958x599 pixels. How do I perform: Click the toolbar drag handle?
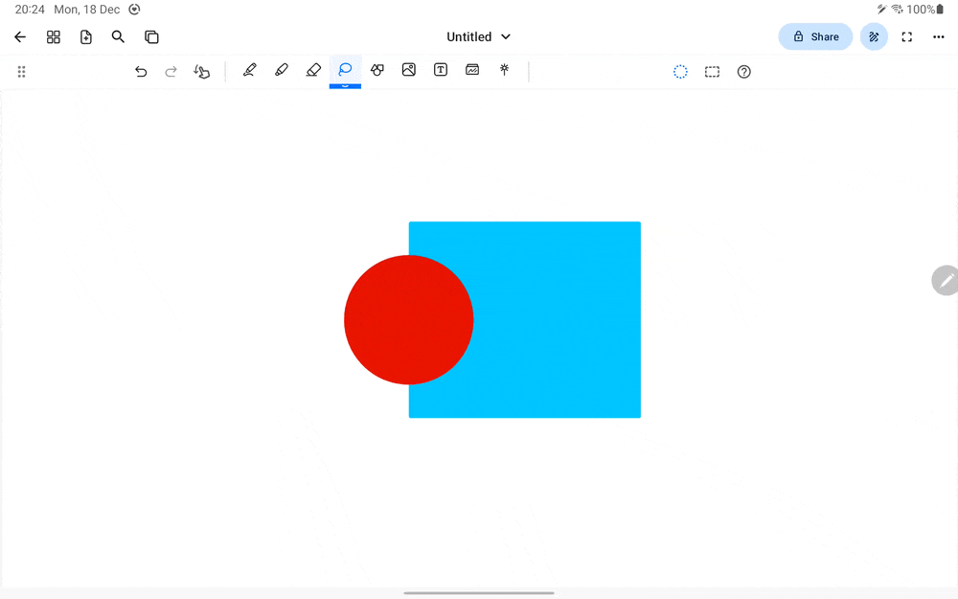pos(21,72)
